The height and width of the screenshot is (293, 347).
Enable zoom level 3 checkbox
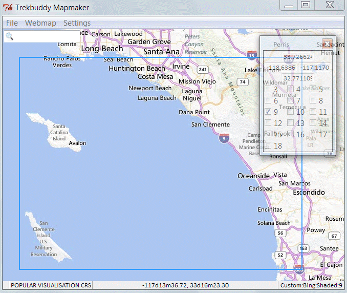click(x=268, y=89)
